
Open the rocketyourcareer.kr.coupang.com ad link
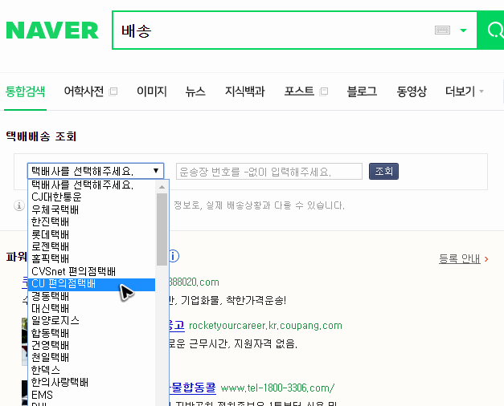(265, 326)
